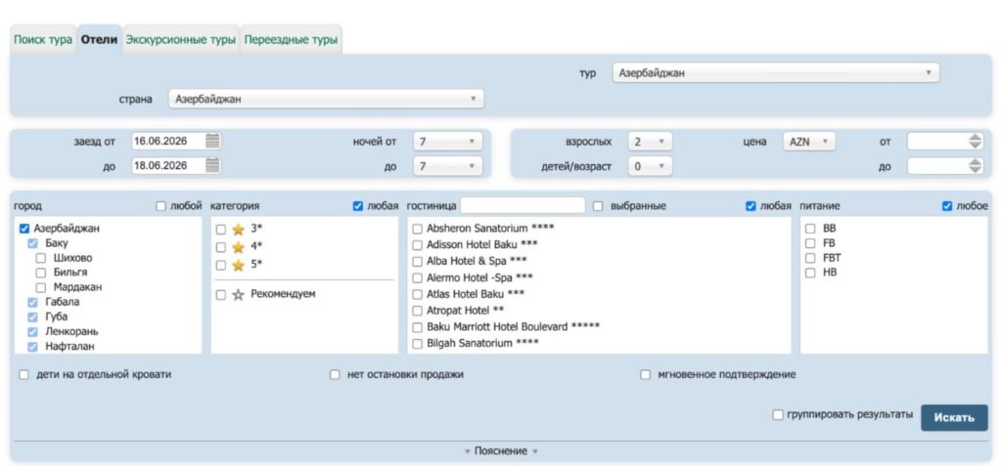The height and width of the screenshot is (466, 1002).
Task: Select Alba Hotel & Spa checkbox
Action: click(417, 261)
